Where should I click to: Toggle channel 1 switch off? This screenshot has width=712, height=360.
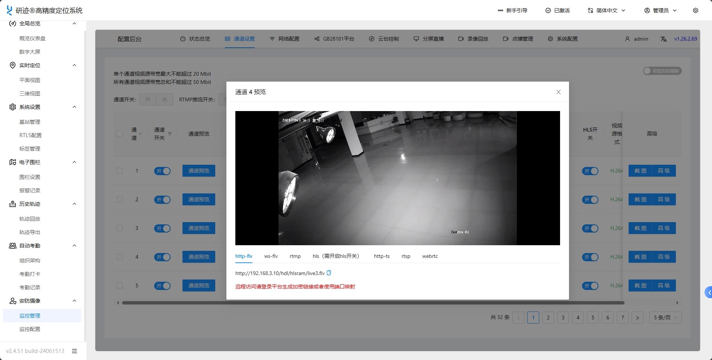(x=162, y=171)
